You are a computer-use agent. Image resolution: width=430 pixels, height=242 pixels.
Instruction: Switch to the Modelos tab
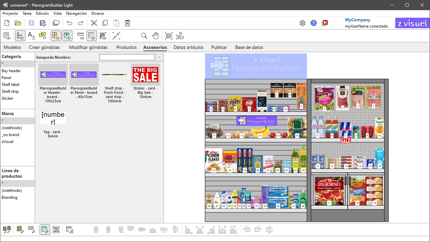point(12,47)
